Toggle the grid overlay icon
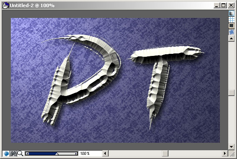This screenshot has height=159, width=237. (231, 19)
